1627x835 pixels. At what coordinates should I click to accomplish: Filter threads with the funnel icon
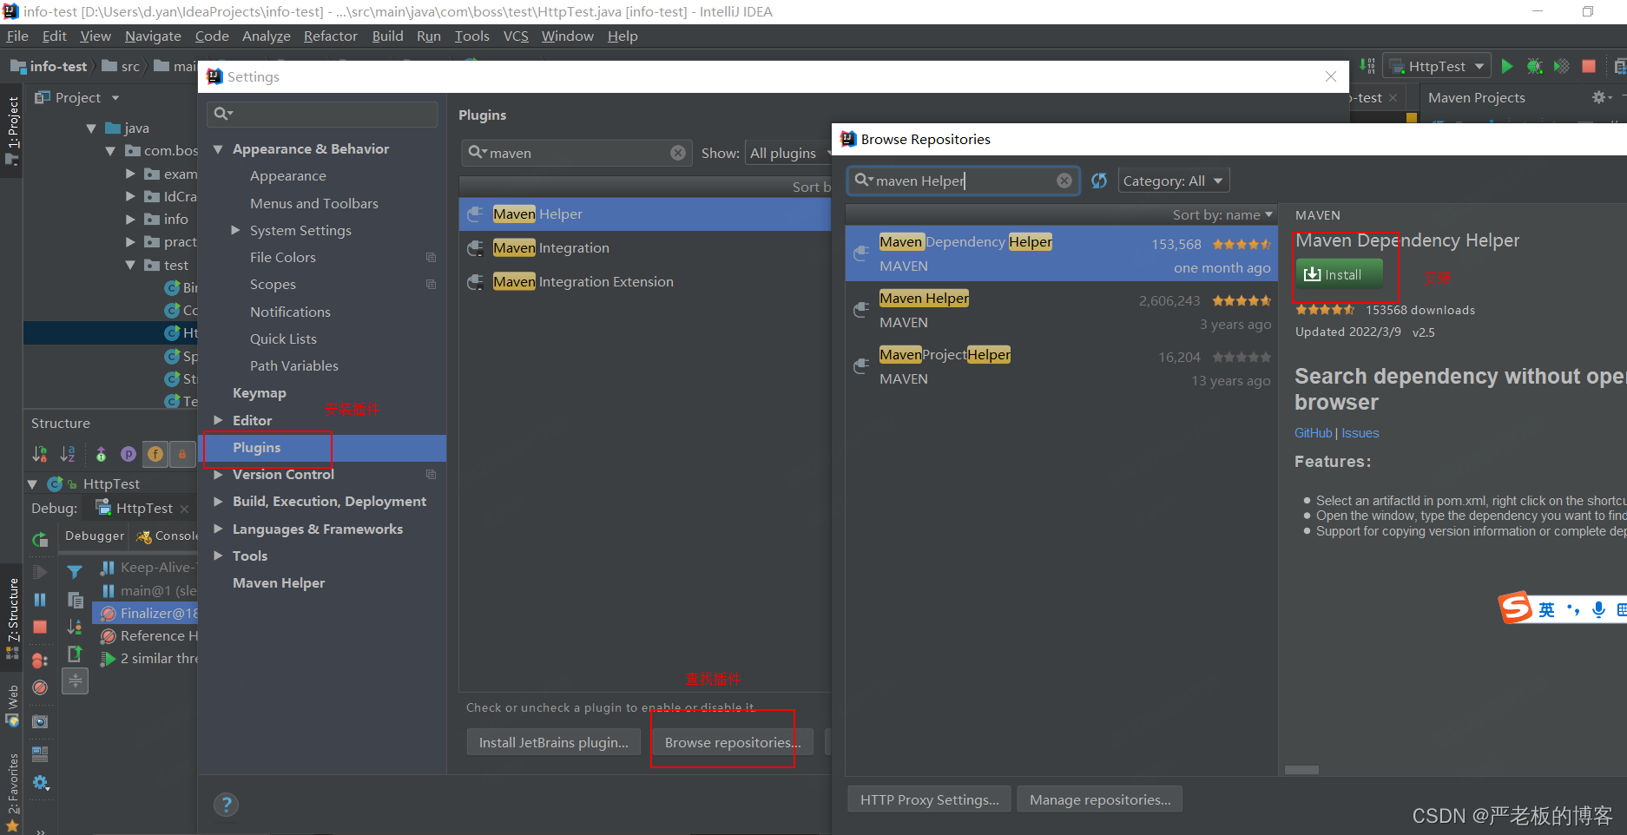point(75,571)
